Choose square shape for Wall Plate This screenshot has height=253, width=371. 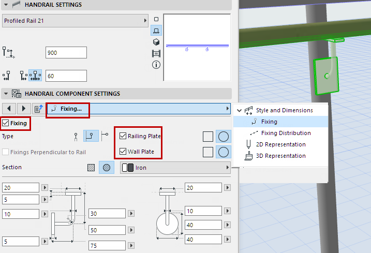coord(208,152)
